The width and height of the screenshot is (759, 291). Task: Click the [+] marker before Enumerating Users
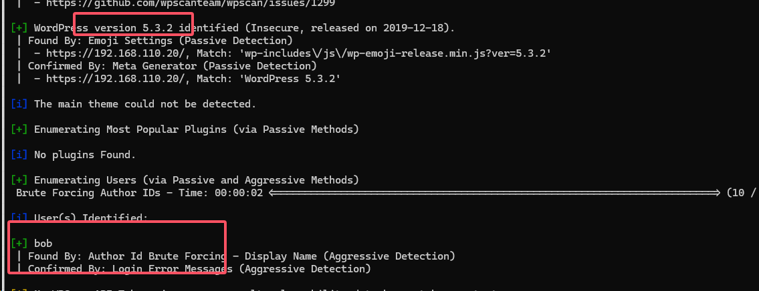coord(20,180)
